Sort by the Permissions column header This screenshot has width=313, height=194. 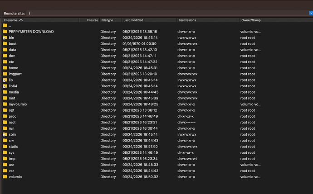[208, 20]
